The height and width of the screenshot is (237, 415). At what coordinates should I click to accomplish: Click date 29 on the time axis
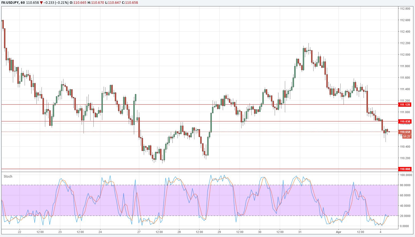coord(219,232)
